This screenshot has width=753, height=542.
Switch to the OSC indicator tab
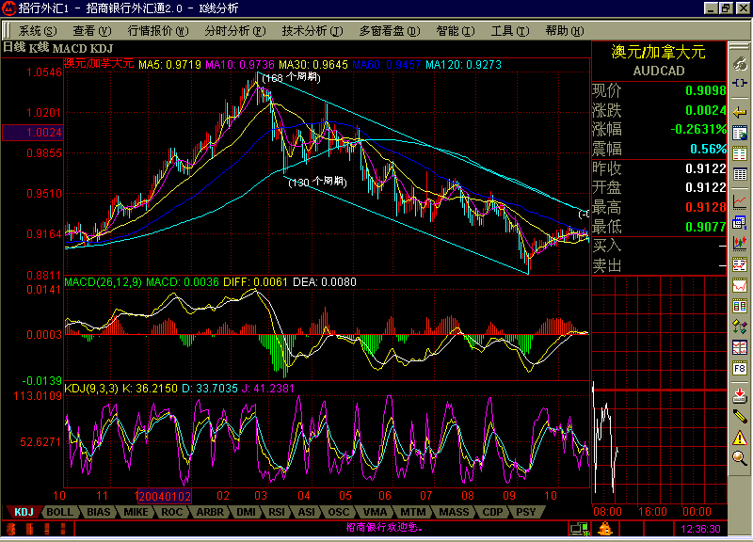339,512
